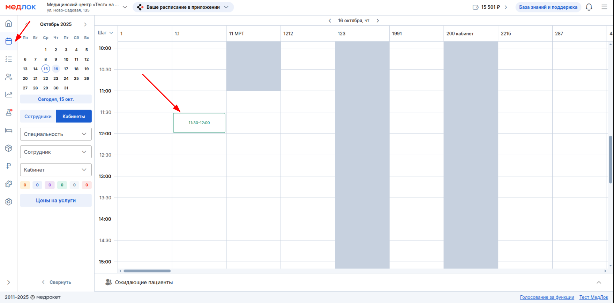Click the notifications bell icon
The width and height of the screenshot is (614, 303).
pyautogui.click(x=589, y=7)
